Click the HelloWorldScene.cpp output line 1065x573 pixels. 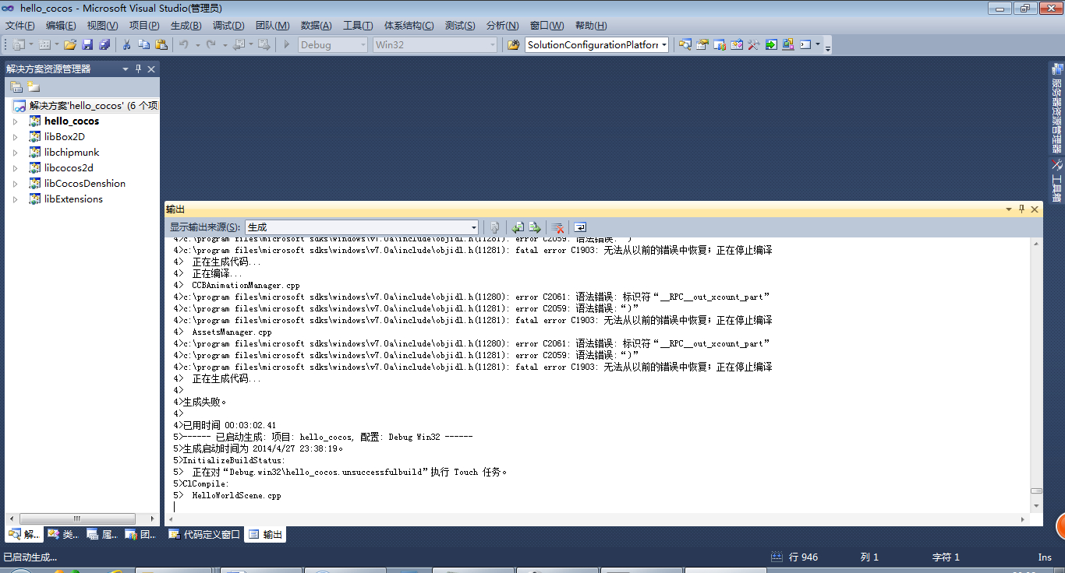228,495
